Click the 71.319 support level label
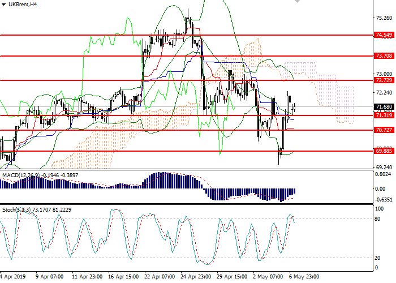396x283 pixels. pyautogui.click(x=384, y=115)
